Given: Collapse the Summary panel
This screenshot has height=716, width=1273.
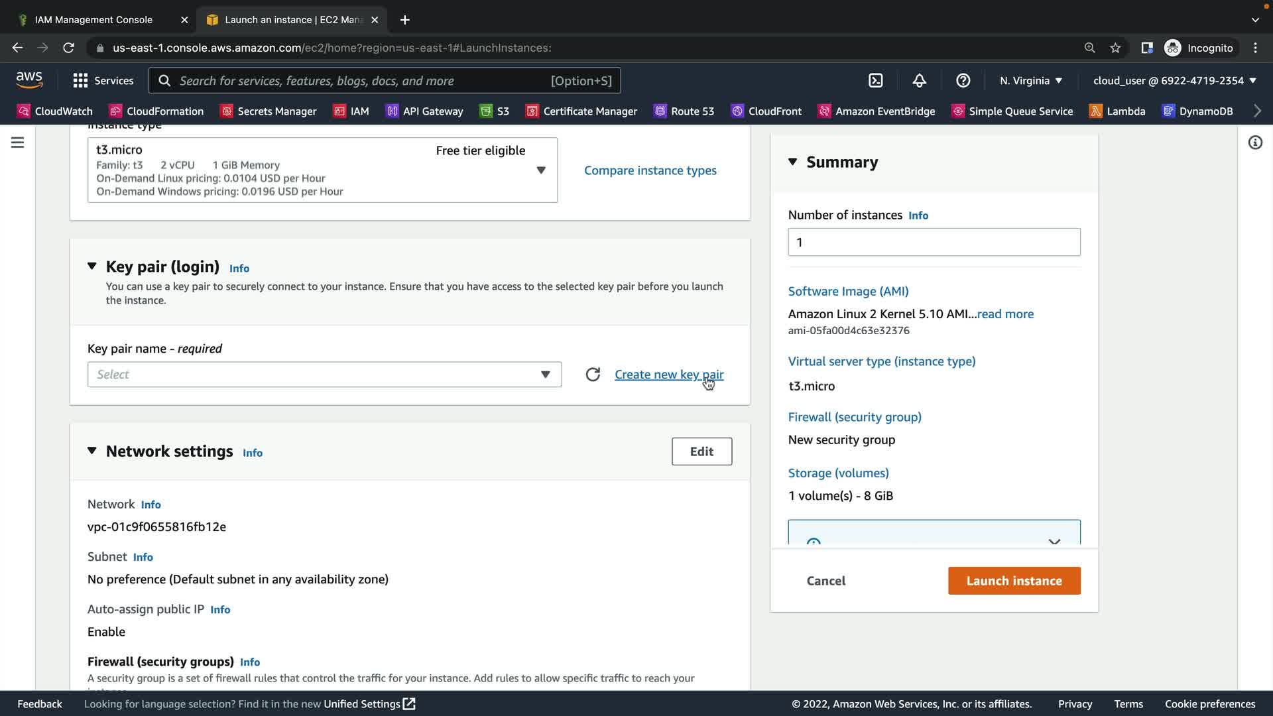Looking at the screenshot, I should 792,162.
